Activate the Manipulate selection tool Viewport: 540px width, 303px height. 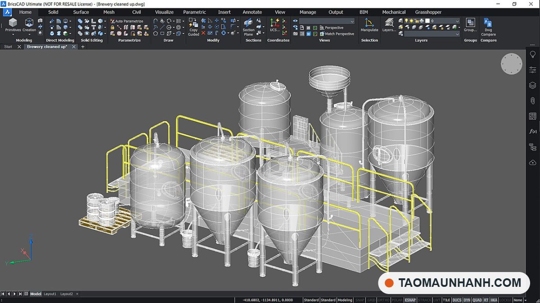[369, 25]
